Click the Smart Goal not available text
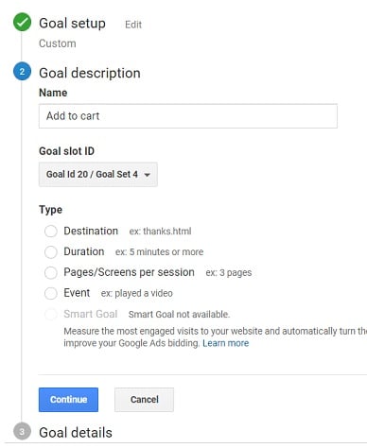This screenshot has width=367, height=448. (179, 314)
